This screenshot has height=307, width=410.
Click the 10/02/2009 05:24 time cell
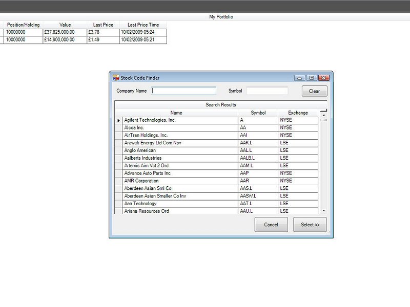pyautogui.click(x=143, y=32)
